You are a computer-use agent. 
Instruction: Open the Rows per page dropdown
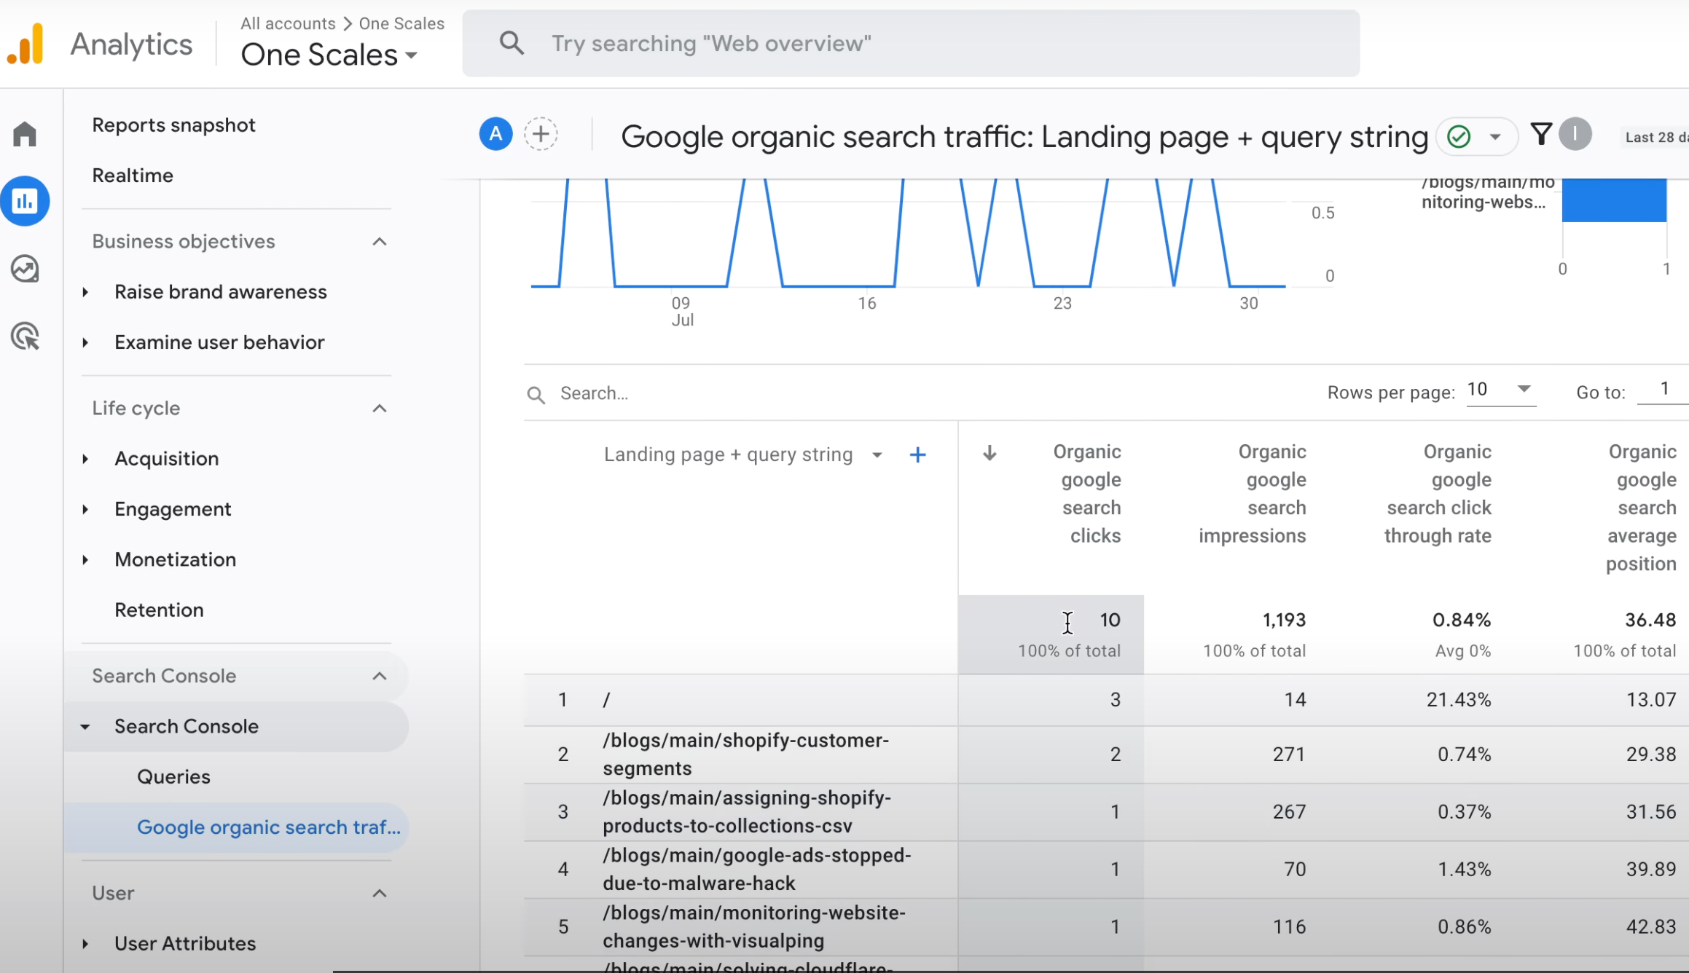click(1500, 391)
